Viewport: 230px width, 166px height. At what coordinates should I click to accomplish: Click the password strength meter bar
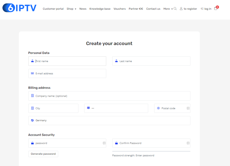(x=151, y=151)
